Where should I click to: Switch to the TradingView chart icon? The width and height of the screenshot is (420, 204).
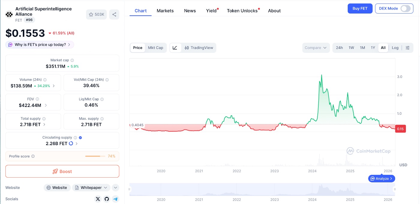pyautogui.click(x=199, y=47)
